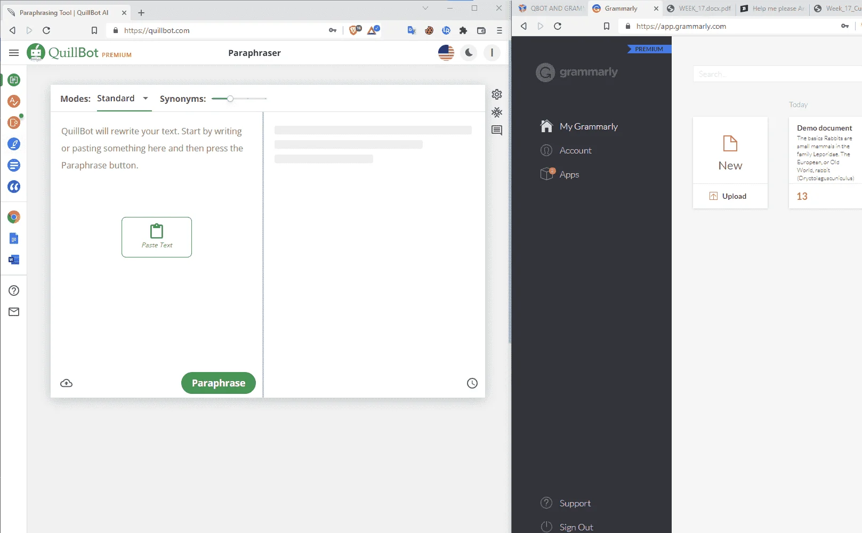Viewport: 862px width, 533px height.
Task: Open the Summarizer sidebar icon
Action: tap(14, 165)
